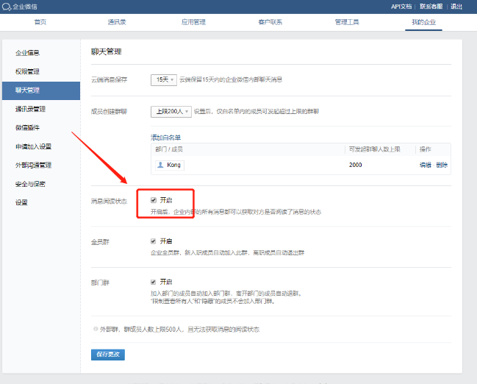
Task: Open the API文档 link
Action: [401, 7]
